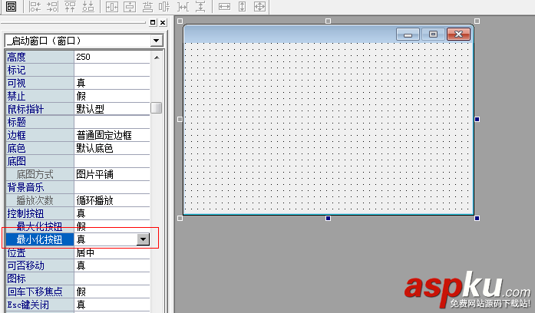Select the 鼠标指针 property name

coord(40,109)
